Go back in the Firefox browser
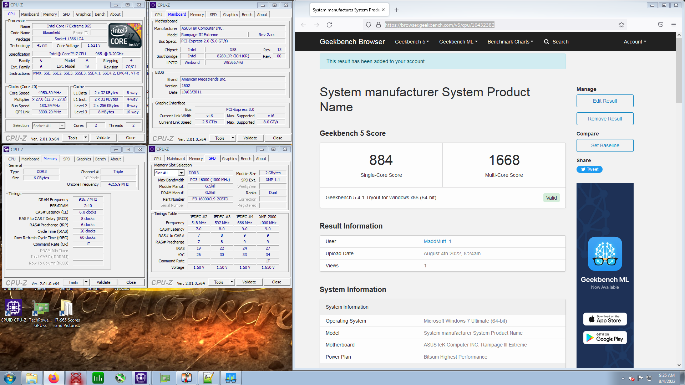The image size is (685, 385). click(304, 25)
